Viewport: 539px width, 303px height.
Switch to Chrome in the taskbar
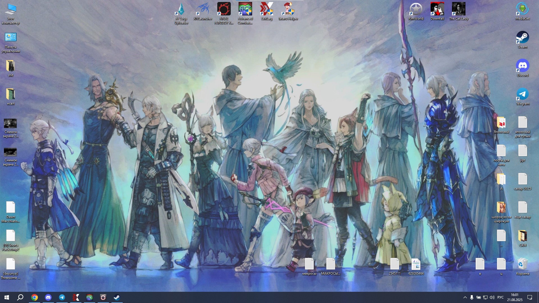(x=35, y=297)
